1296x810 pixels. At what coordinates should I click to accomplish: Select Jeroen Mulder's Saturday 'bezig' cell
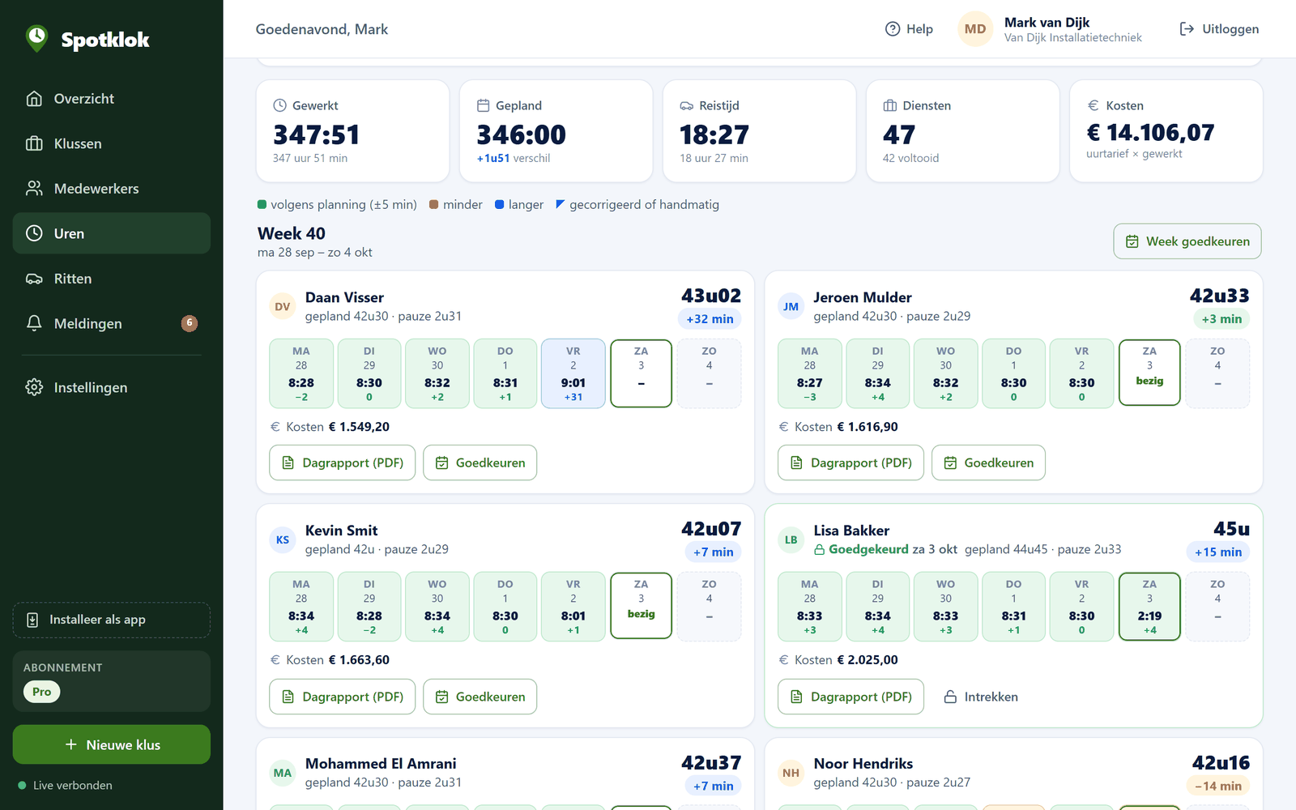(1149, 373)
